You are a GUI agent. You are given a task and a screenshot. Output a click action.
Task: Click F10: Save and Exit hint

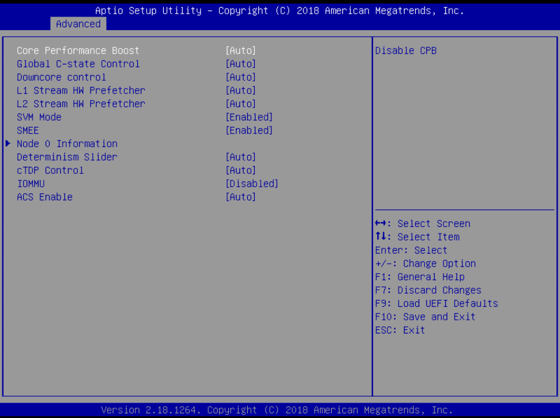click(425, 317)
